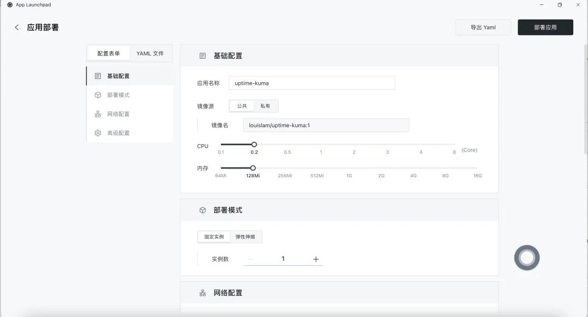588x317 pixels.
Task: Jump to 网络配置 in the sidebar
Action: click(130, 114)
